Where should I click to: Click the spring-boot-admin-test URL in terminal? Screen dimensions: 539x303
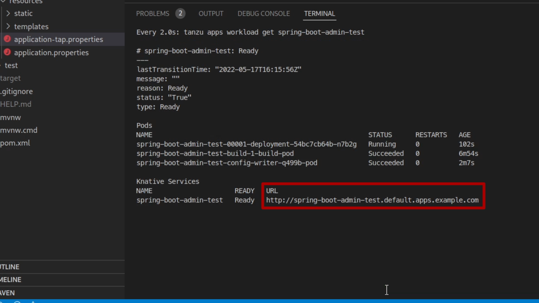point(372,200)
